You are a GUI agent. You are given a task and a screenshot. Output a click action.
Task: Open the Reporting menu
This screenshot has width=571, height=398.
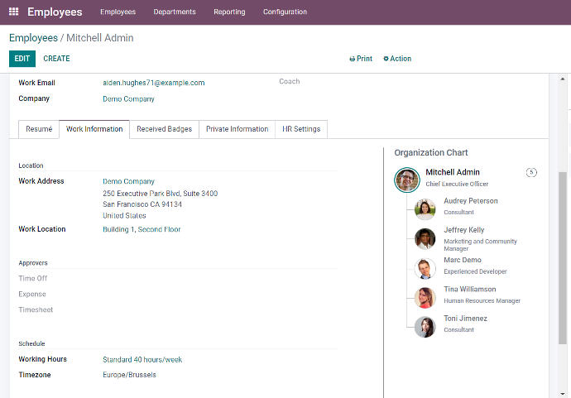click(x=229, y=12)
